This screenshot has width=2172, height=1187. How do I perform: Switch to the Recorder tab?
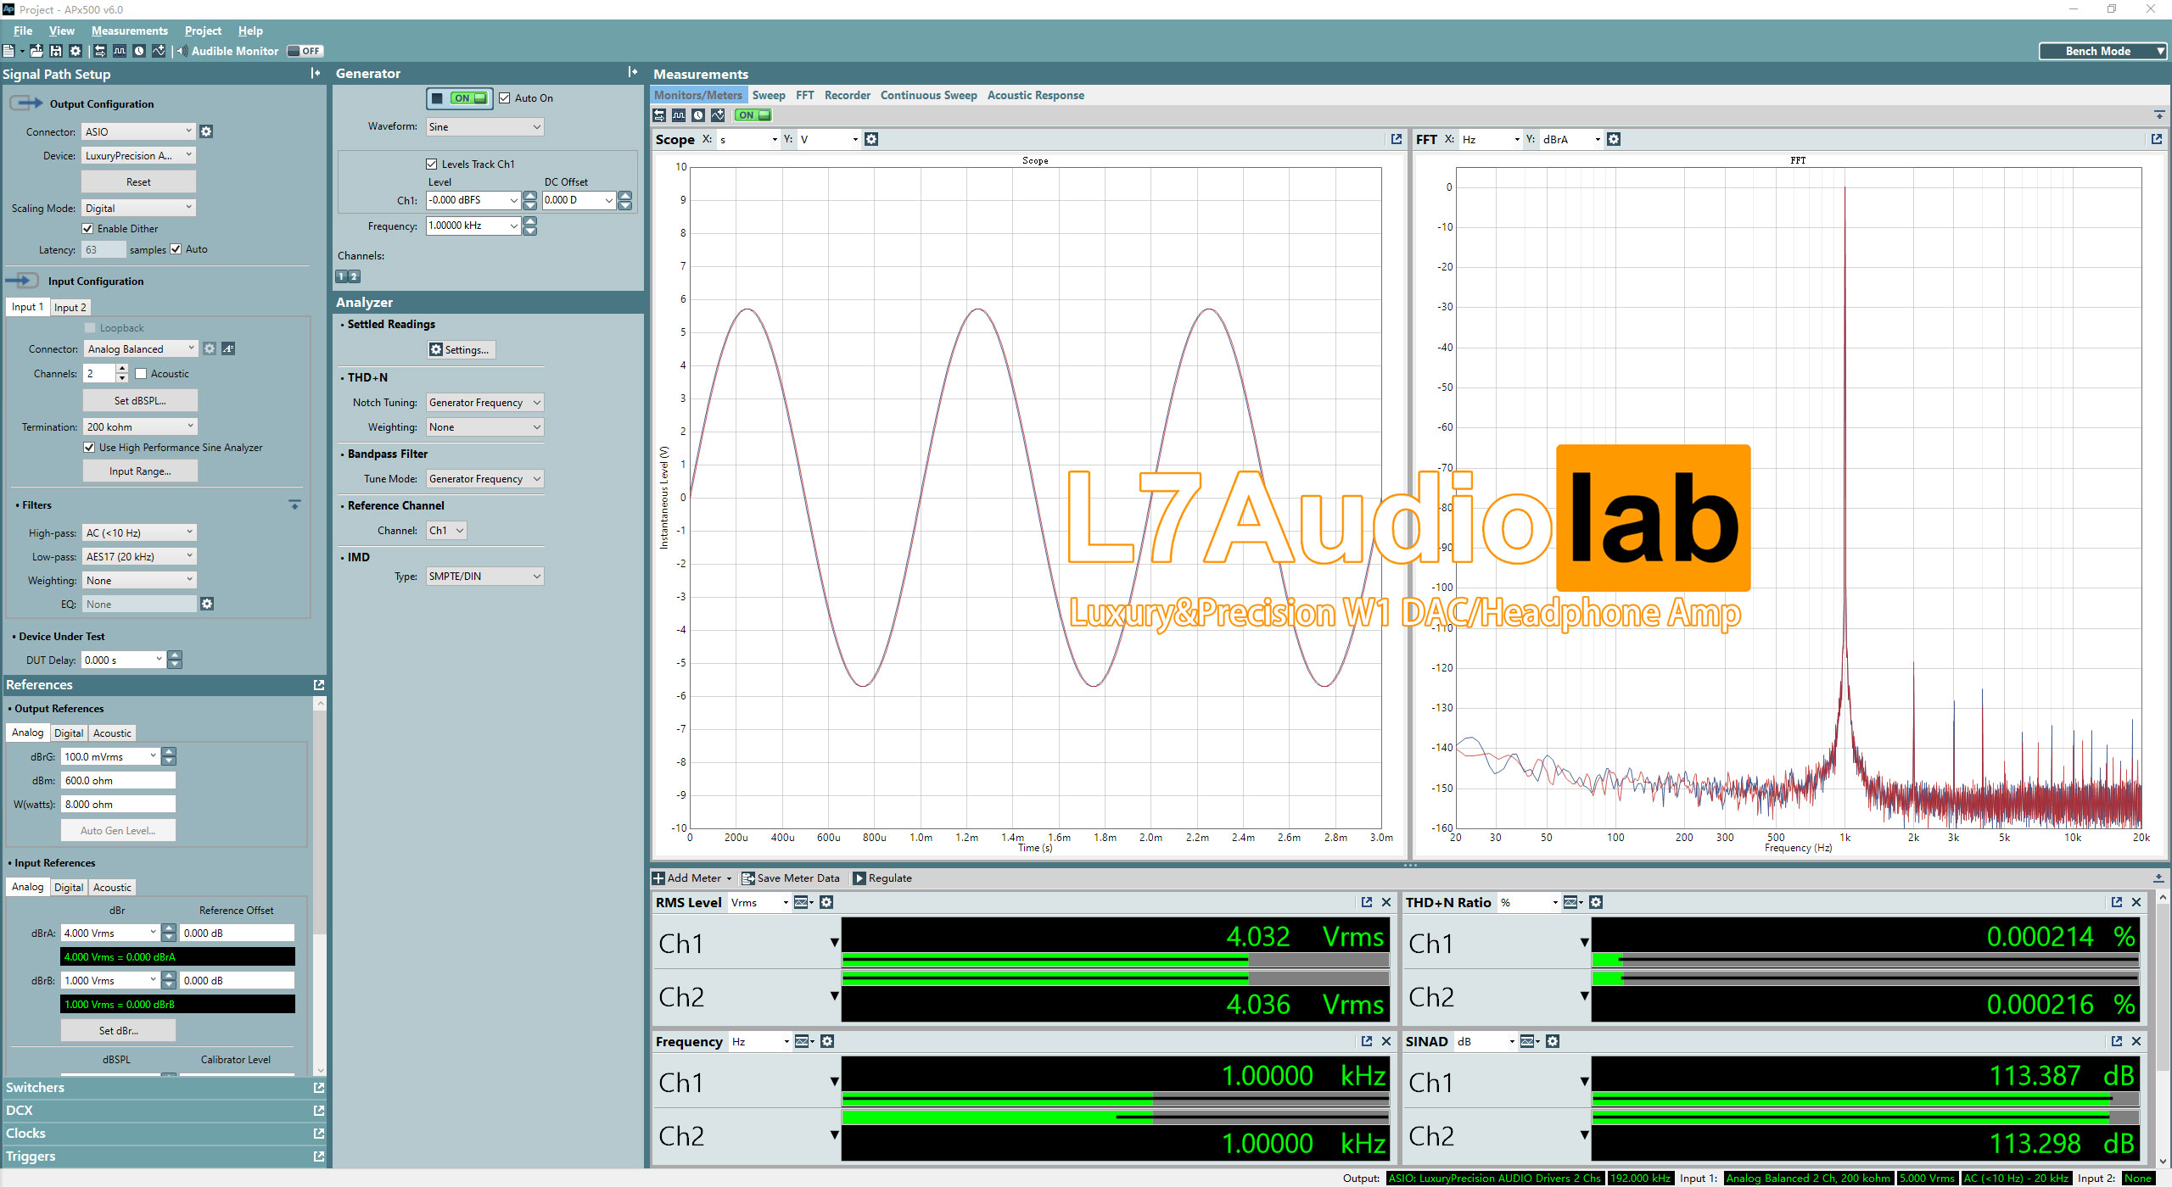[x=848, y=95]
